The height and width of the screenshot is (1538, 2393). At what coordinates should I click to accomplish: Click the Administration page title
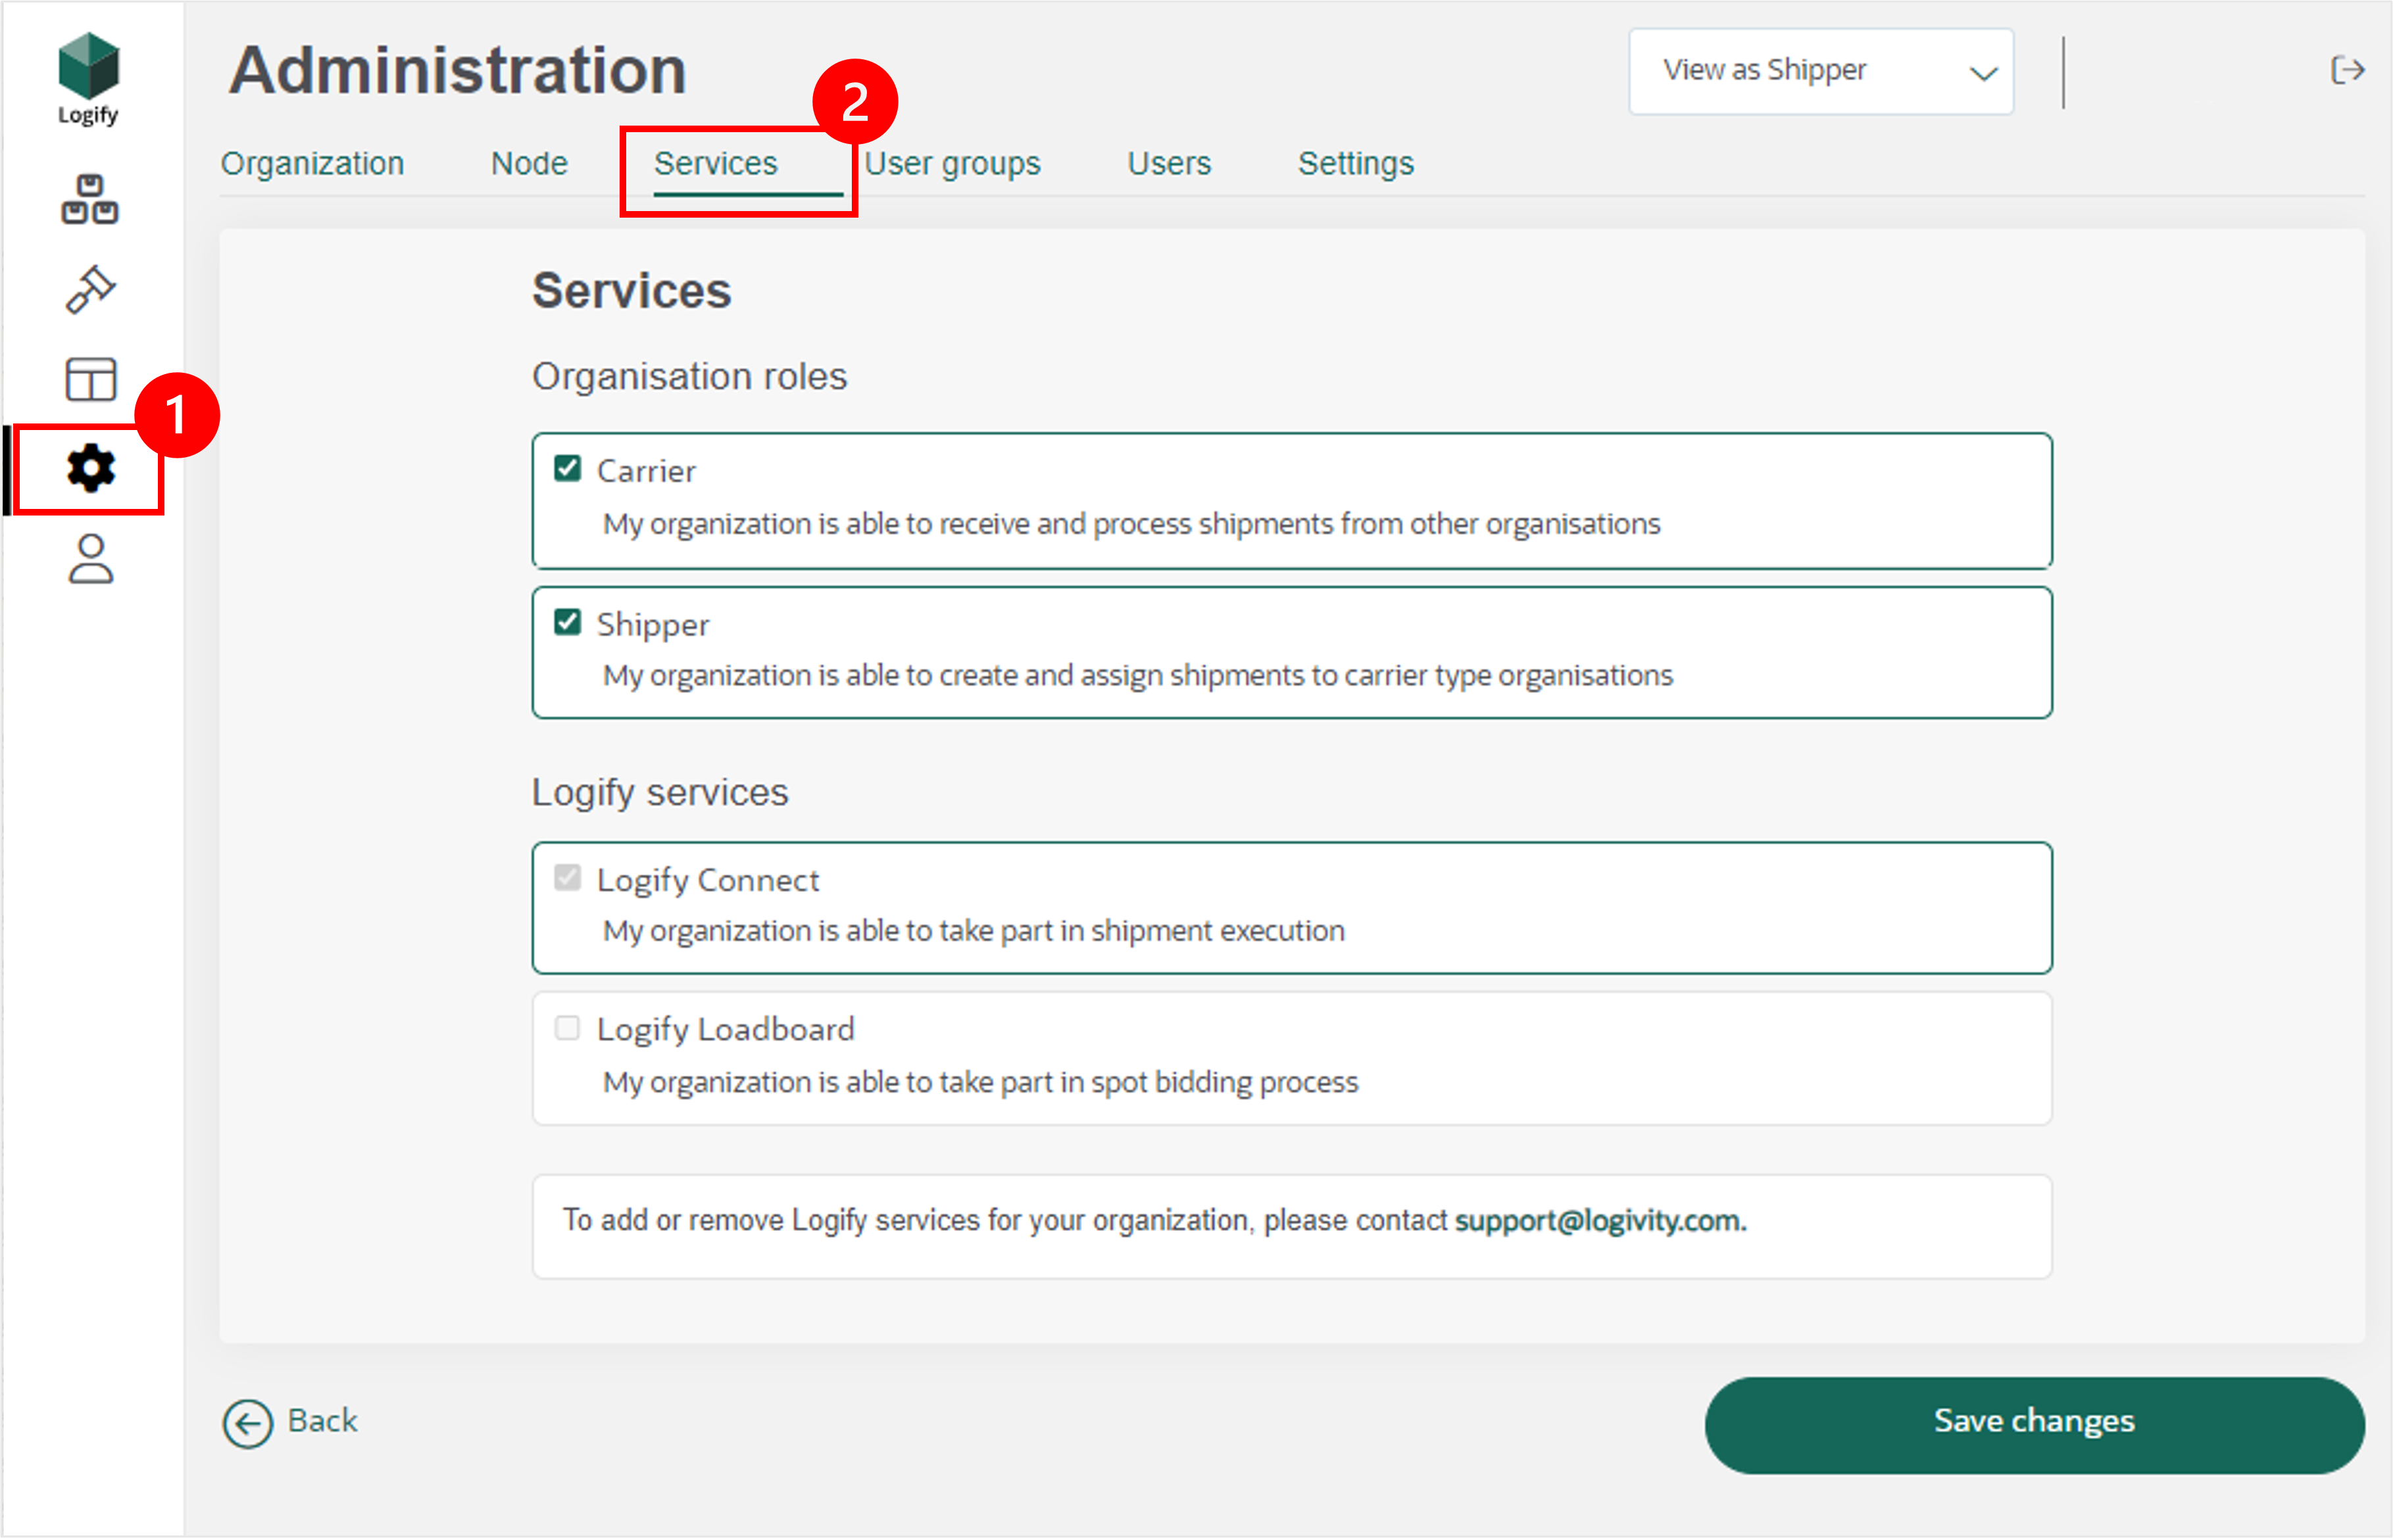click(457, 70)
